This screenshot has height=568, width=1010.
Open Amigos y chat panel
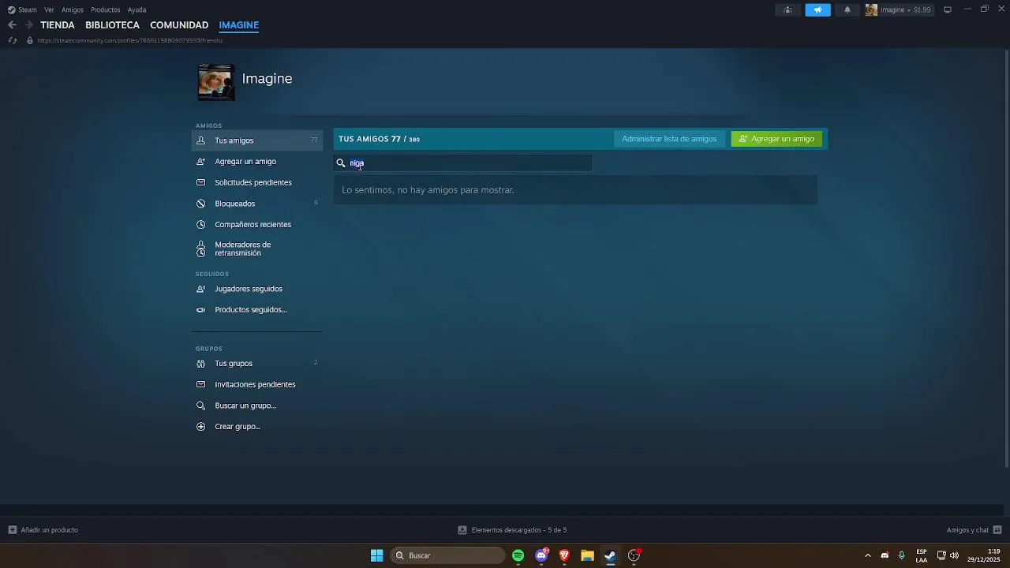click(x=974, y=530)
